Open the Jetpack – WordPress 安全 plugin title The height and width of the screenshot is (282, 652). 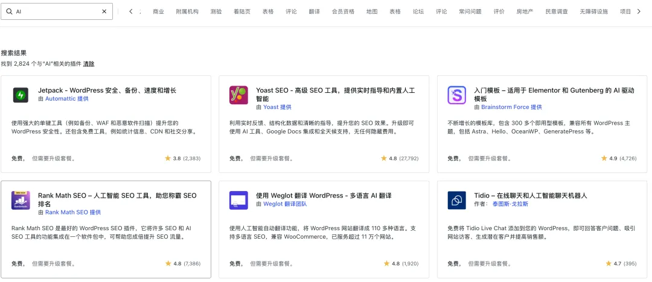107,90
